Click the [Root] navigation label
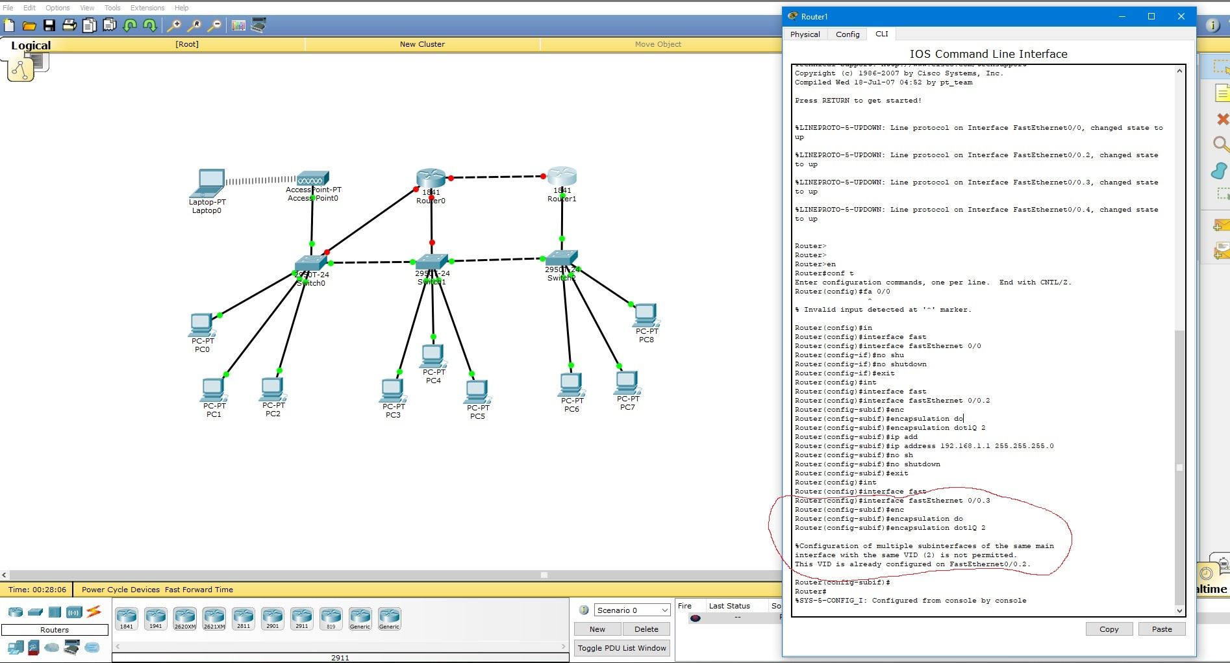The width and height of the screenshot is (1230, 663). tap(187, 44)
